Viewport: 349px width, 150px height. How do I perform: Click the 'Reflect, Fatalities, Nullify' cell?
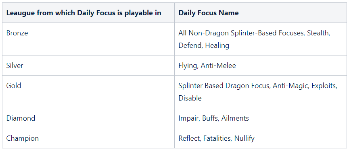pyautogui.click(x=261, y=138)
